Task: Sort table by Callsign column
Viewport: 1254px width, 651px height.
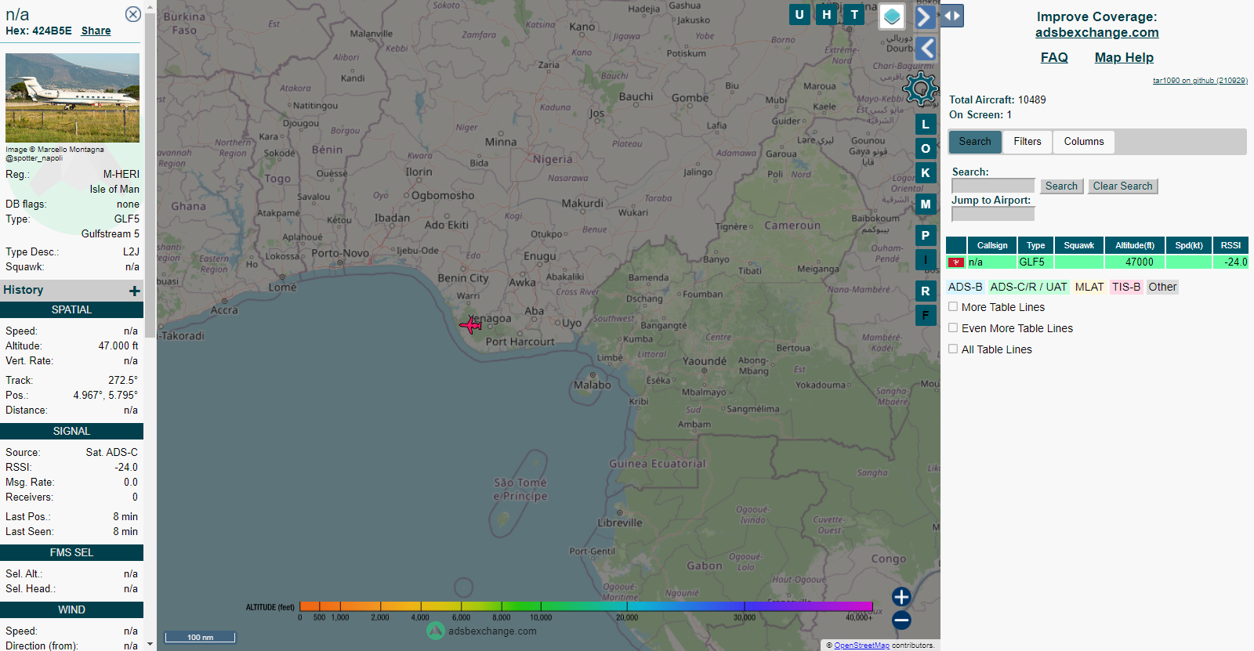Action: tap(992, 245)
